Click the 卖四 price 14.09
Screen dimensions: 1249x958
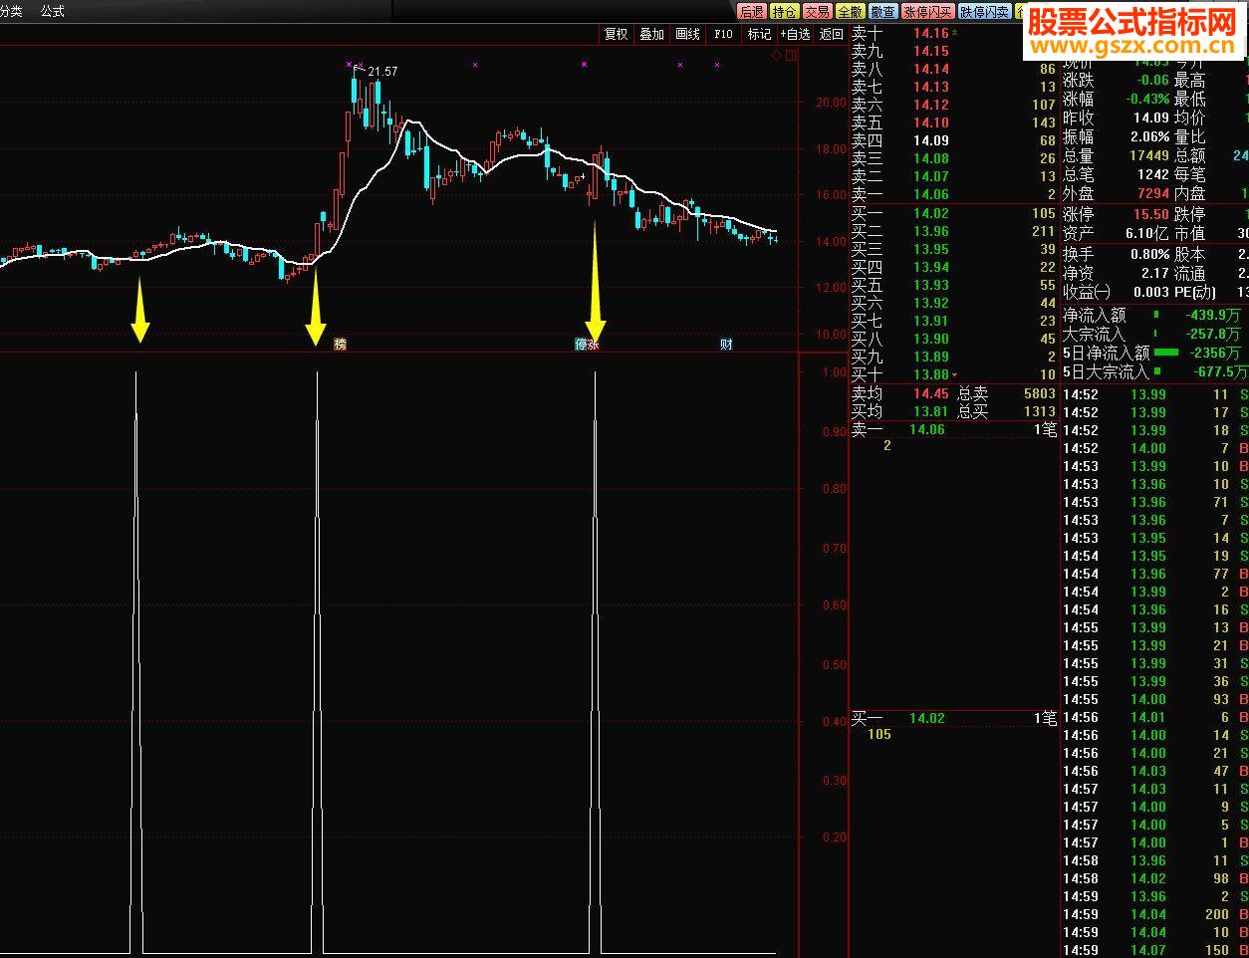(931, 140)
